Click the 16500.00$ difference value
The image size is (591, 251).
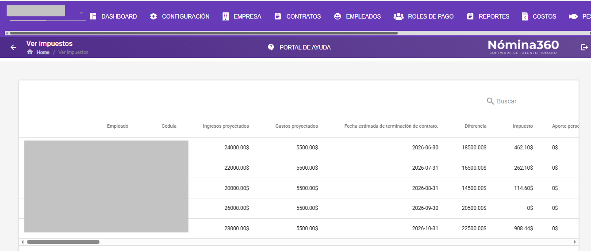tap(474, 168)
